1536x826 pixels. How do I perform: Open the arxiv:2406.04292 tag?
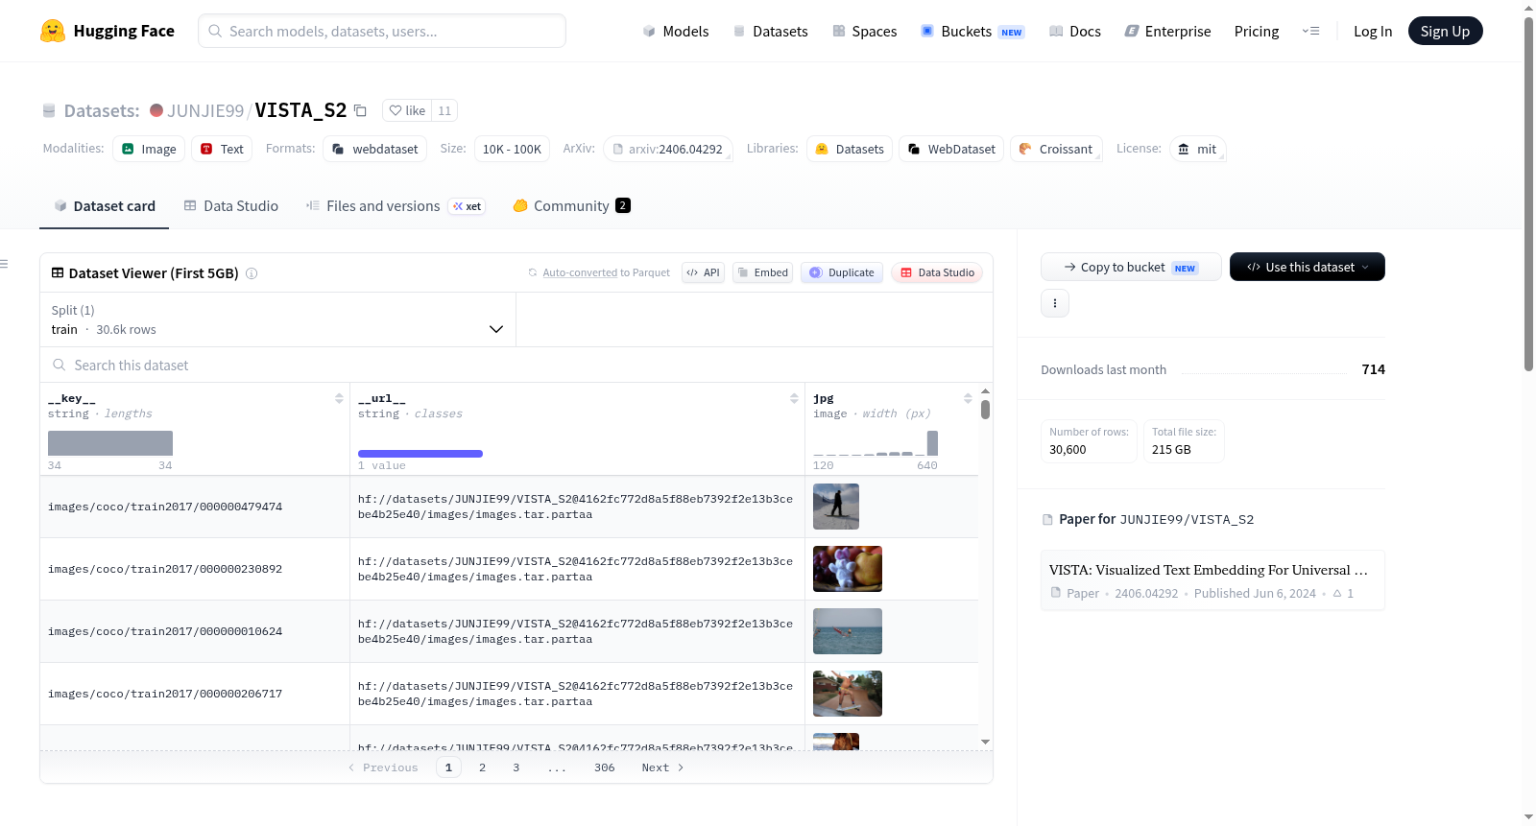pos(668,149)
